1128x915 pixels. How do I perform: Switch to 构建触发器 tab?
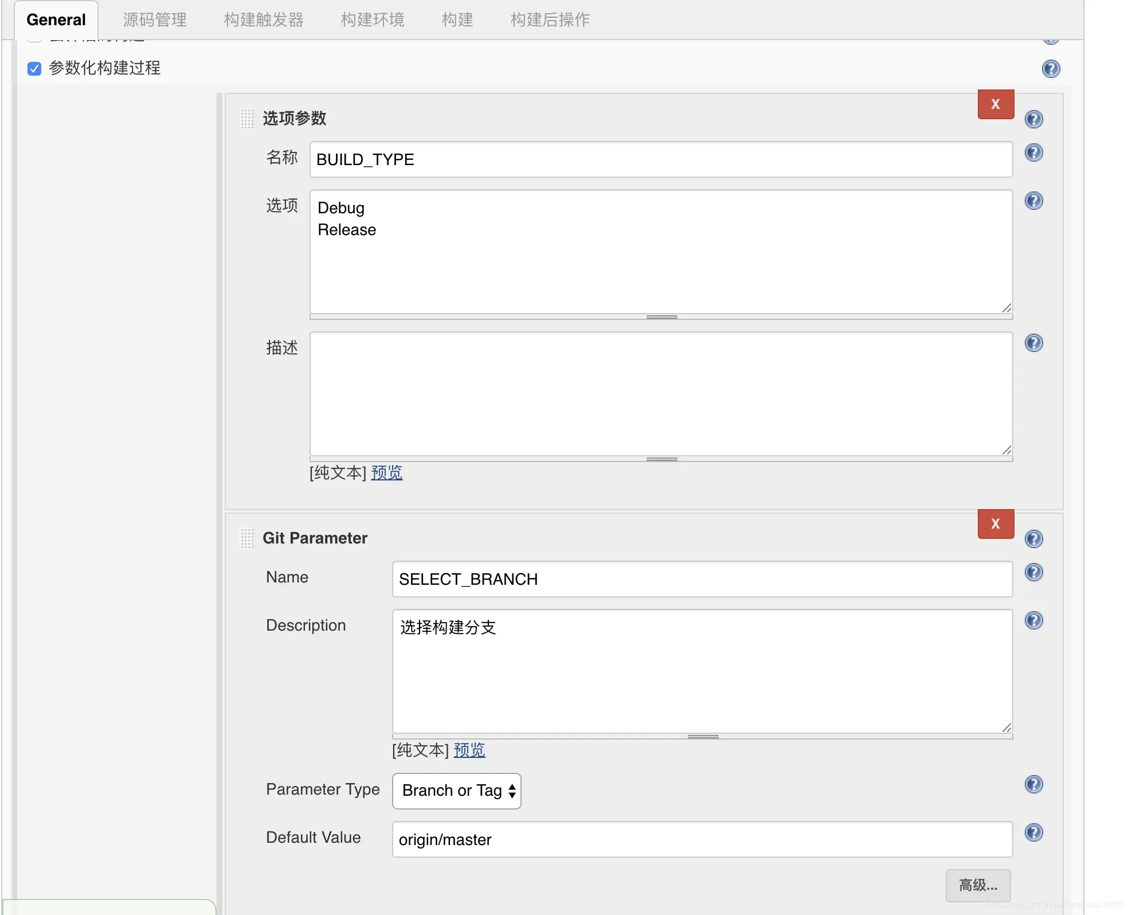click(x=264, y=20)
